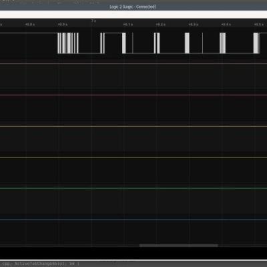Screen dimensions: 267x267
Task: Click the +0.4 s tick label
Action: pos(226,25)
